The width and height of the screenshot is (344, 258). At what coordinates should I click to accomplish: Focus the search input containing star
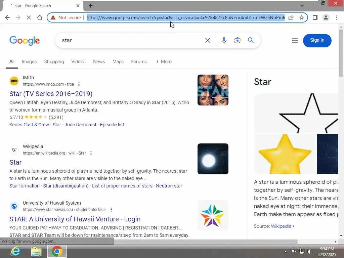coord(132,40)
